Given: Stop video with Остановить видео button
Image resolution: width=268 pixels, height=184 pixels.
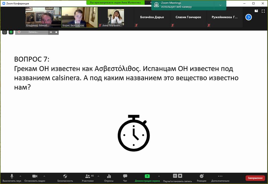Looking at the screenshot, I should [35, 178].
